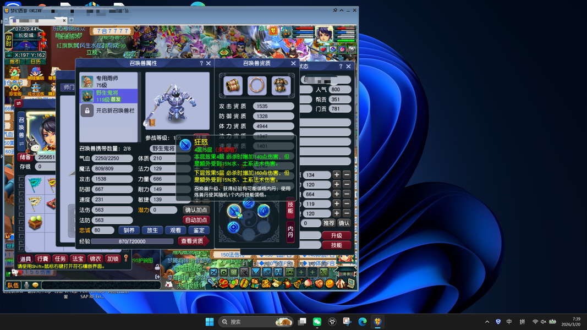Viewport: 587px width, 330px height.
Task: Click the 驯养 button
Action: (x=129, y=230)
